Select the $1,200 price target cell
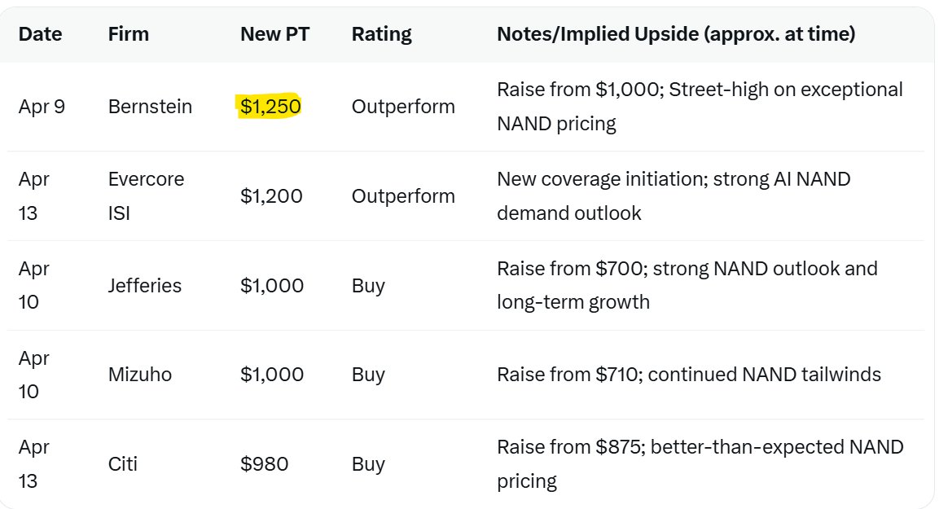This screenshot has height=509, width=939. (x=271, y=196)
